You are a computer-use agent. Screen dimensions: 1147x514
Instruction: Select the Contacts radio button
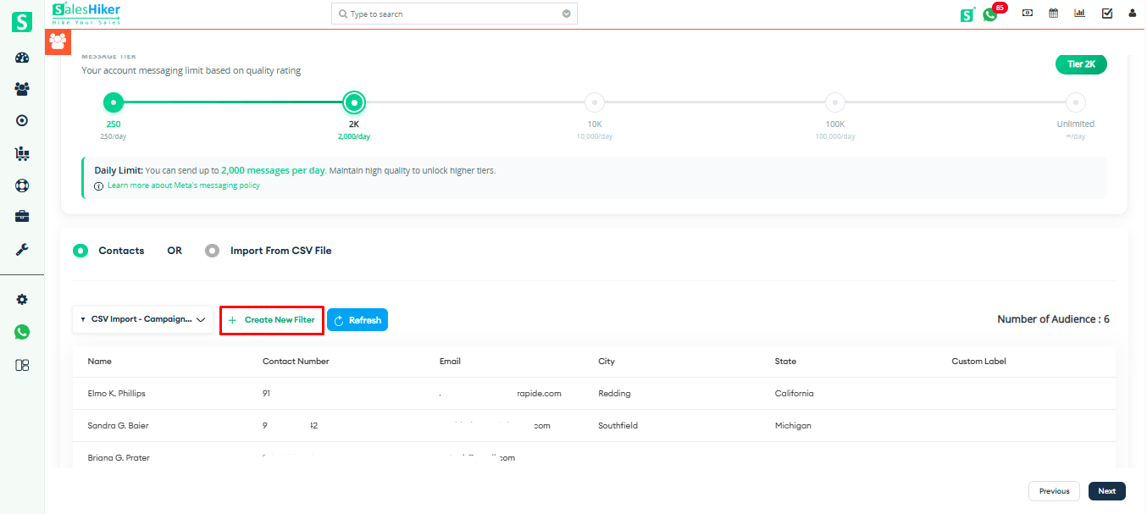80,250
